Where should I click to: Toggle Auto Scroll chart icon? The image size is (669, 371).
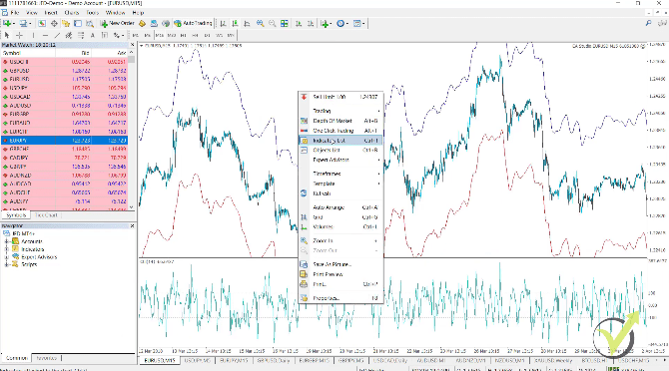[299, 23]
